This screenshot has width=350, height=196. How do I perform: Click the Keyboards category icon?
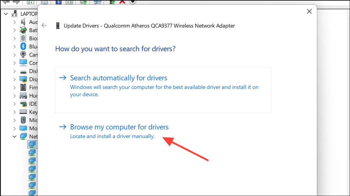click(x=23, y=112)
